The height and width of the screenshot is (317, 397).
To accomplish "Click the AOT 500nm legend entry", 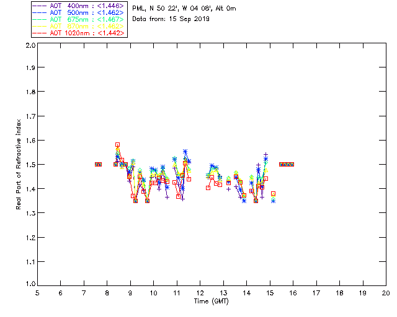I will (78, 12).
